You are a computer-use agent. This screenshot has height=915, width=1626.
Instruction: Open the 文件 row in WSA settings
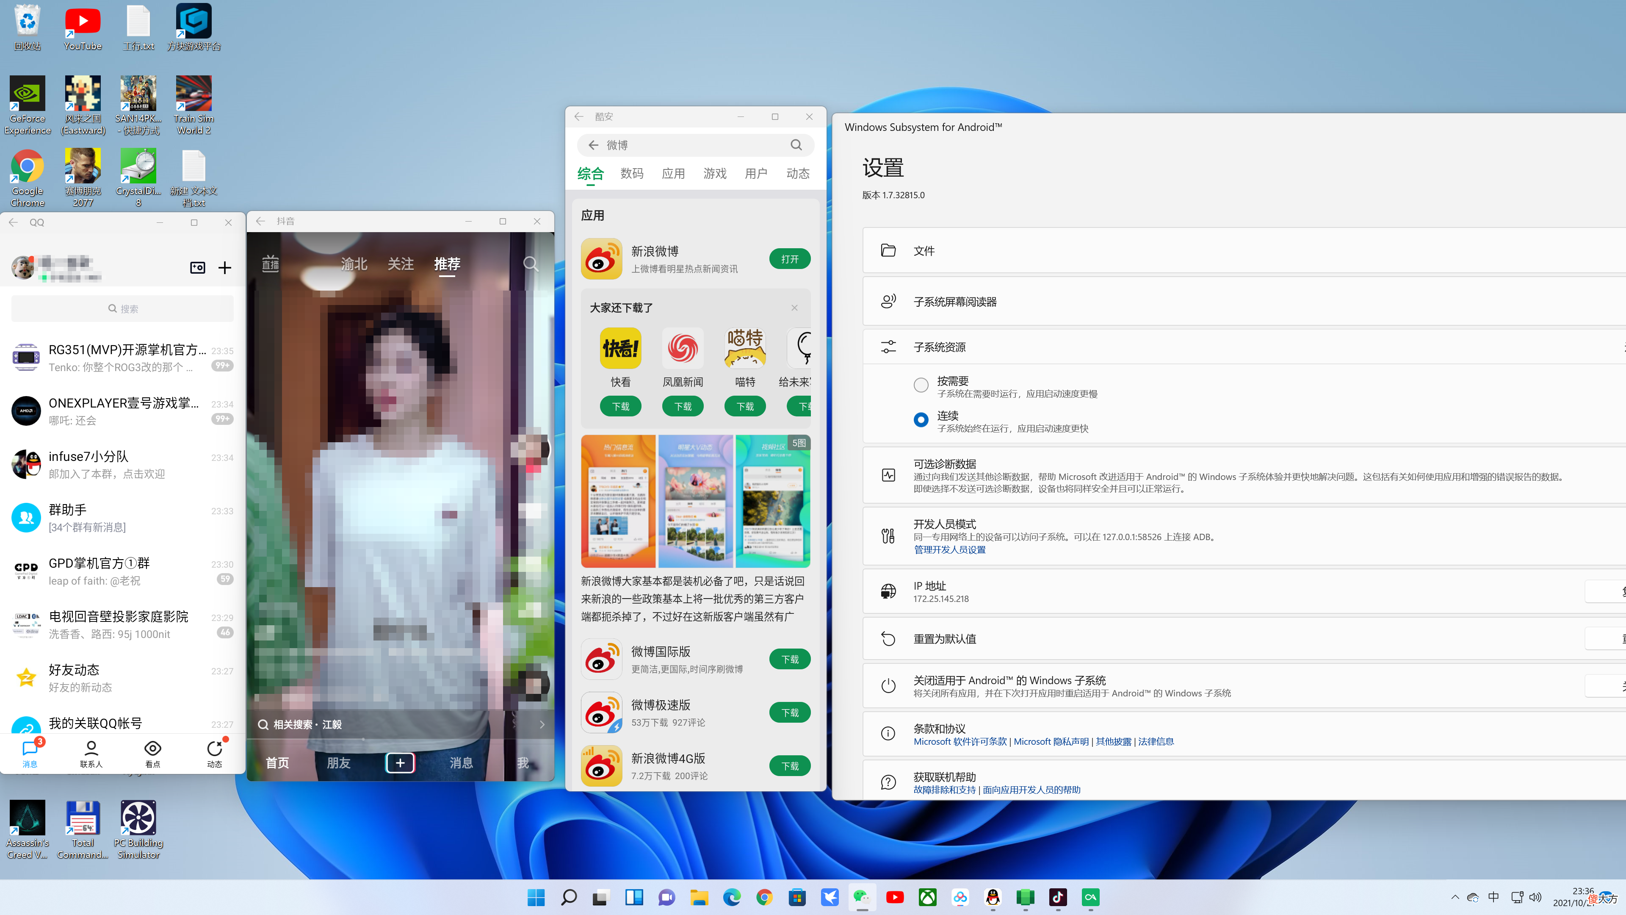coord(1244,251)
